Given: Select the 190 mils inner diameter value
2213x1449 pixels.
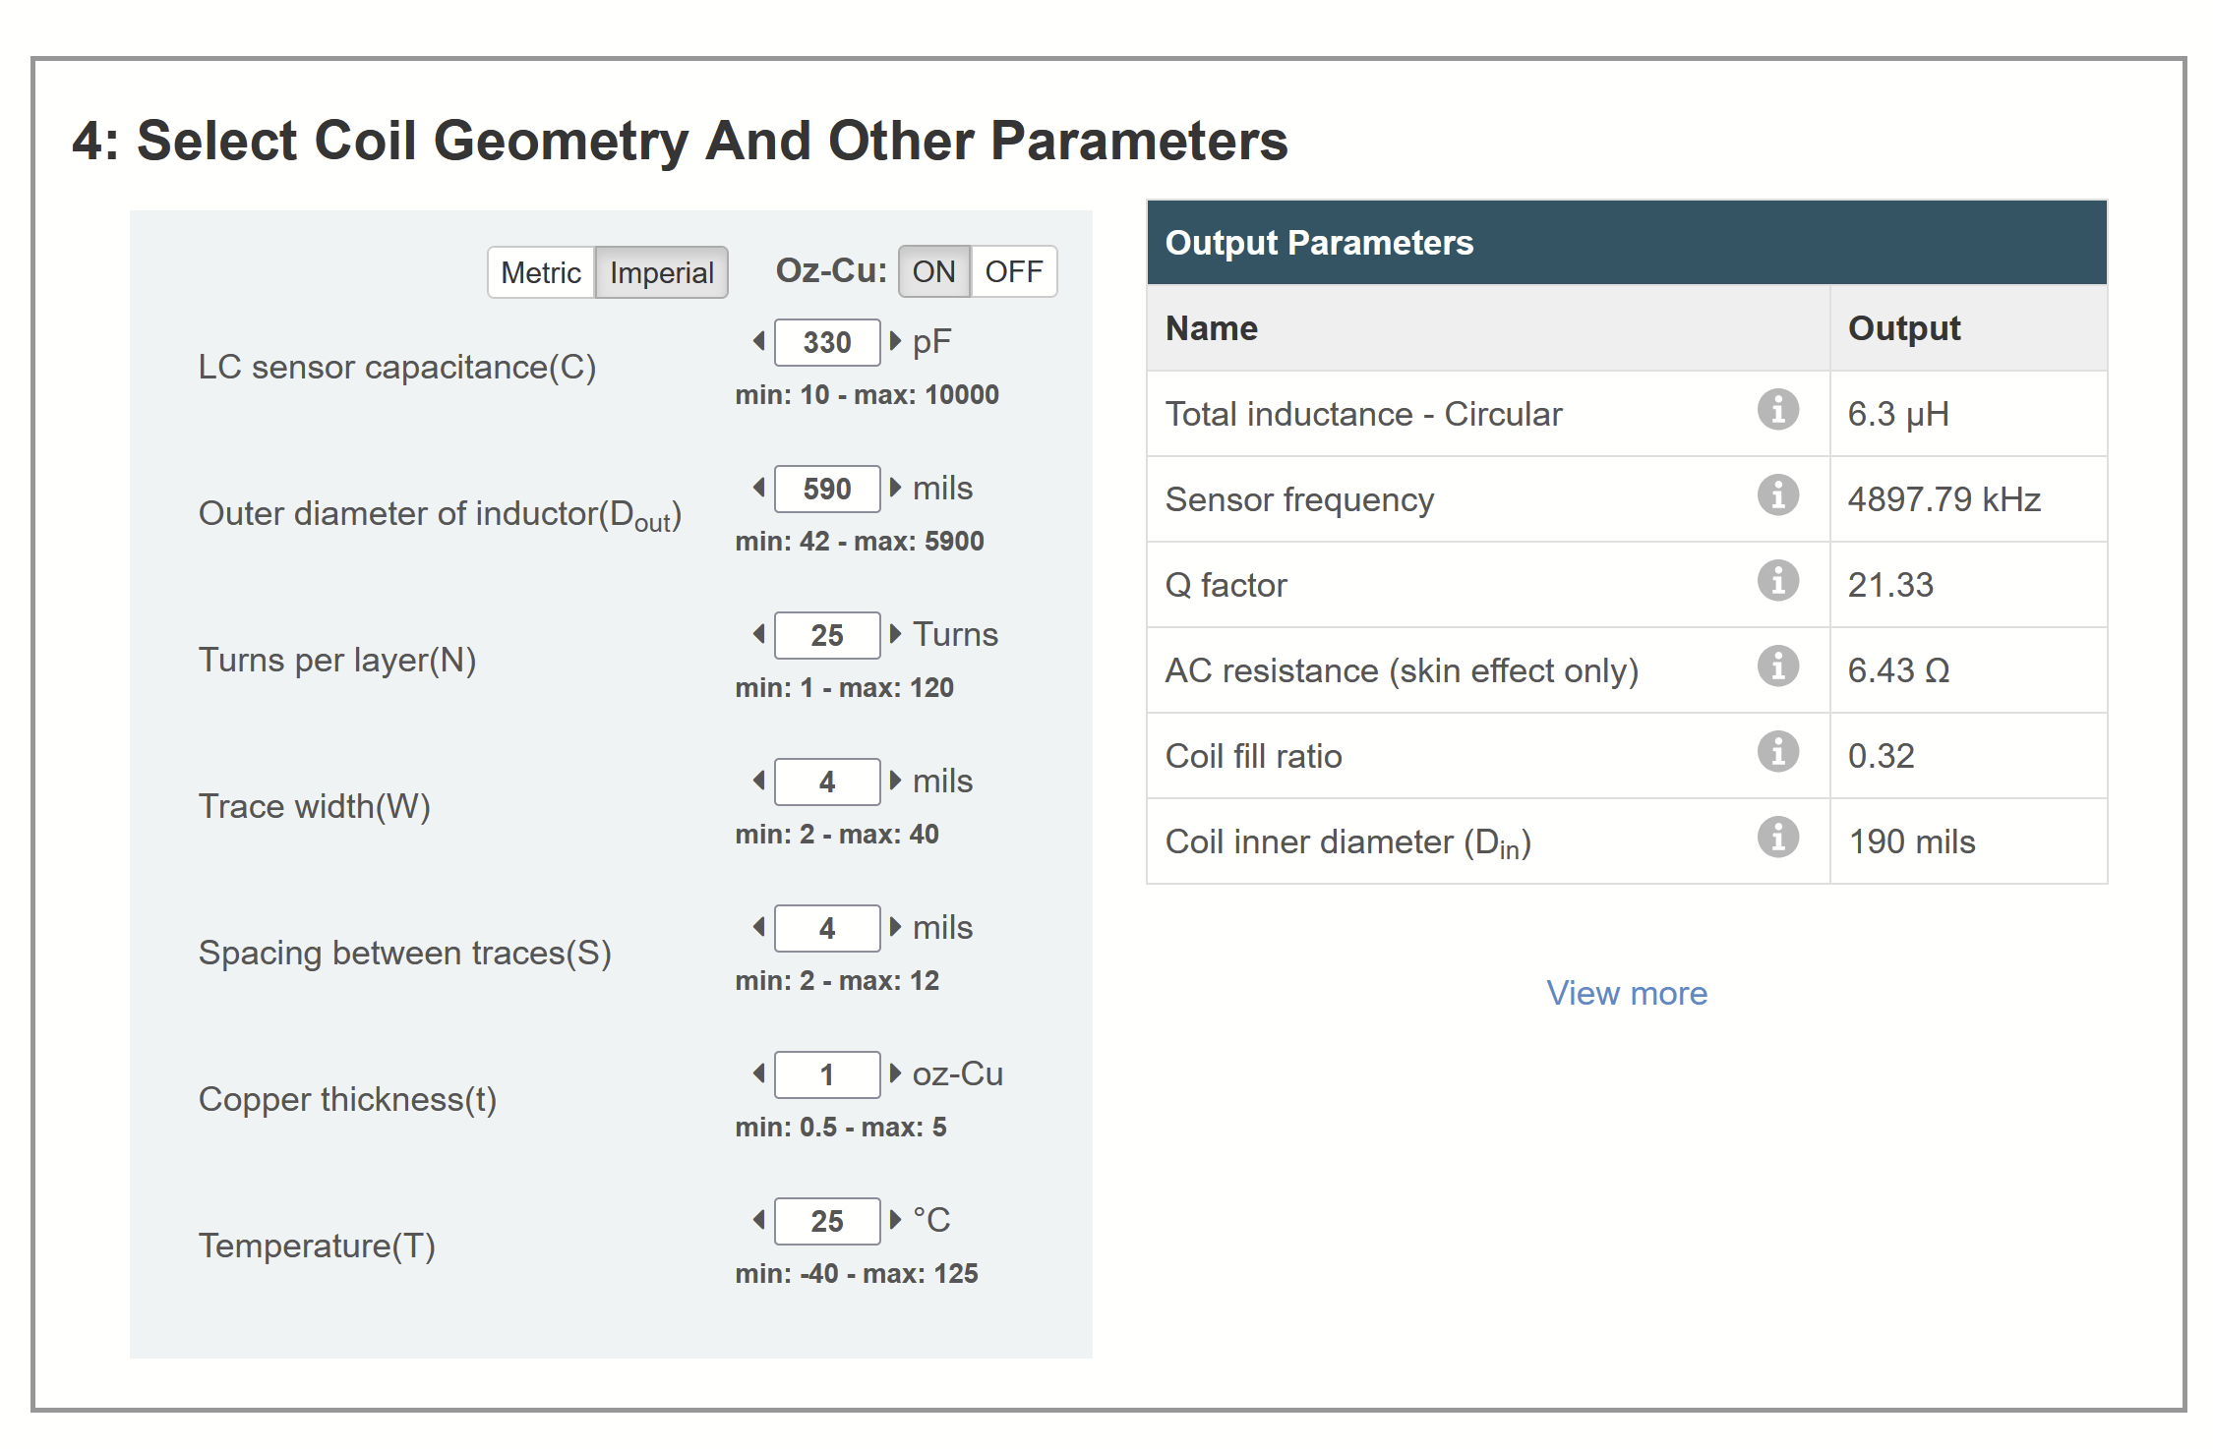Looking at the screenshot, I should tap(1912, 841).
